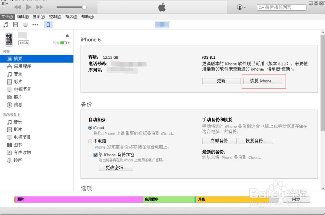Screen dimensions: 325x215
Task: Select iCloud backup radio option
Action: pyautogui.click(x=90, y=128)
